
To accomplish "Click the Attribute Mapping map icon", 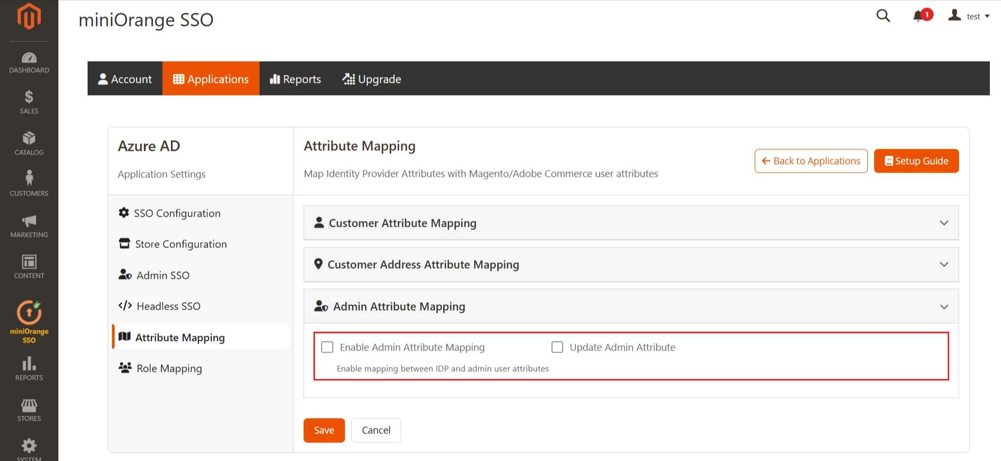I will tap(125, 337).
